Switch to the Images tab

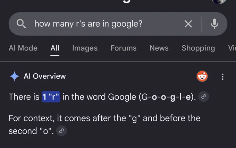[85, 48]
